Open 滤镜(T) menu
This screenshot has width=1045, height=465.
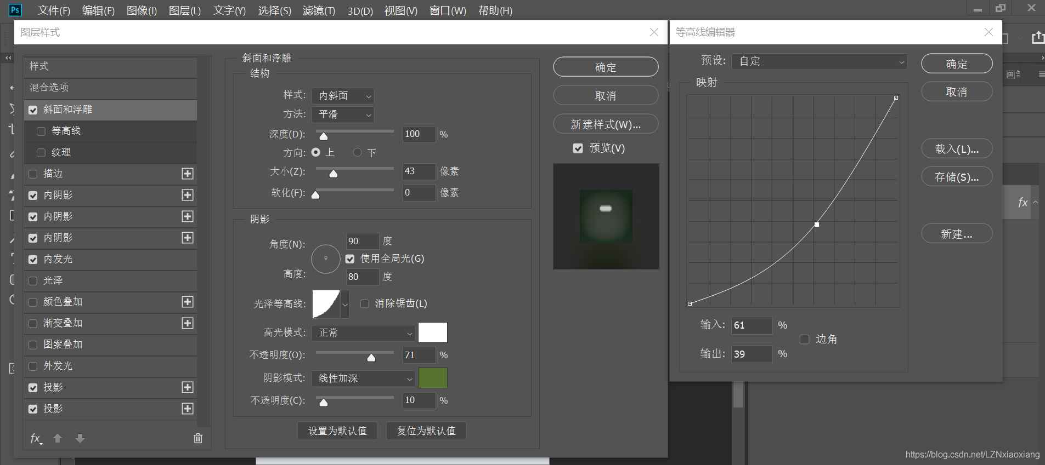[x=319, y=10]
